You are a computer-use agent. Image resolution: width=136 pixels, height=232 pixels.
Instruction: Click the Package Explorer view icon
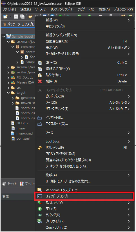click(5, 24)
